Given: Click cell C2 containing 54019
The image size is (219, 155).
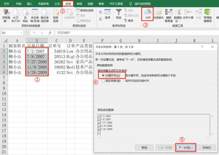Looking at the screenshot, I should tap(56, 51).
